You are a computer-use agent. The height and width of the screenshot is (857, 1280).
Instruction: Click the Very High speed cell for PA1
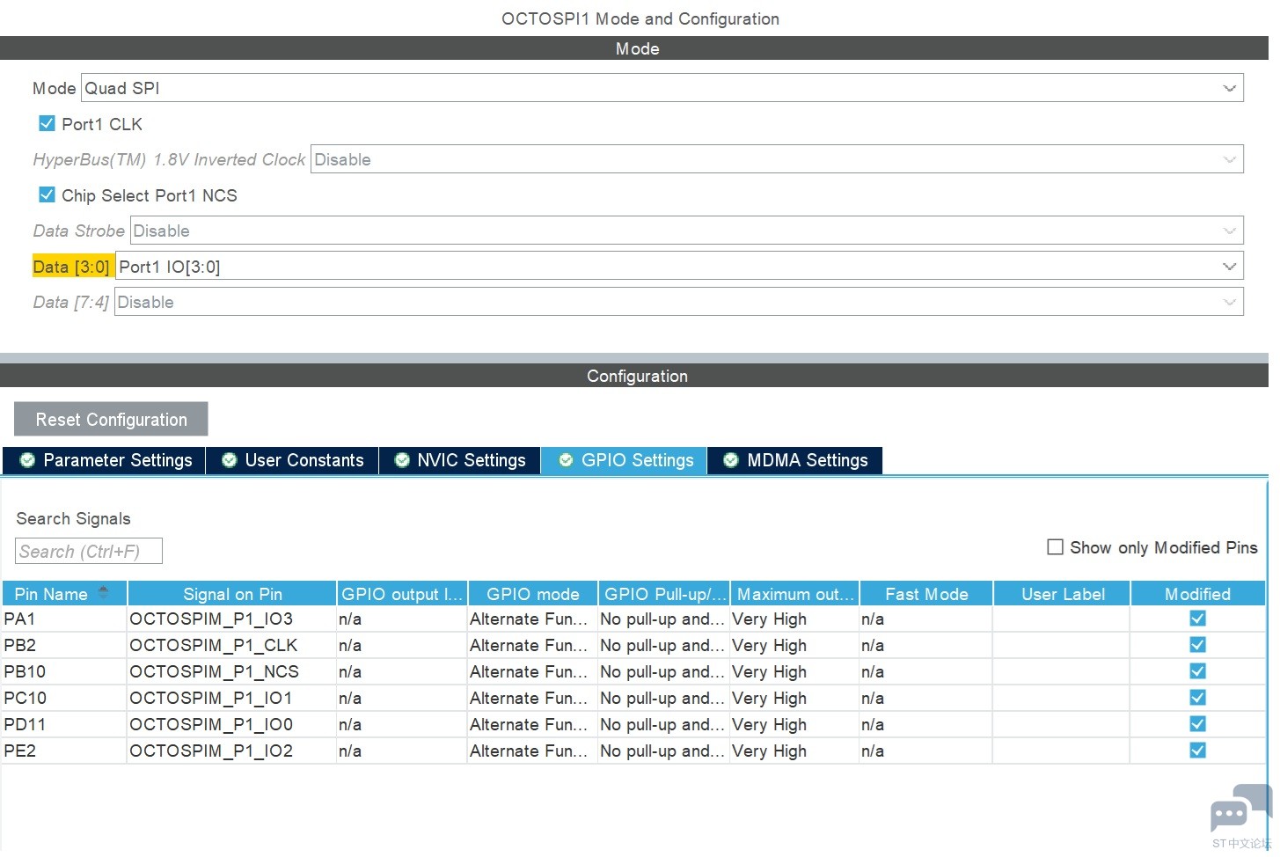(x=795, y=619)
